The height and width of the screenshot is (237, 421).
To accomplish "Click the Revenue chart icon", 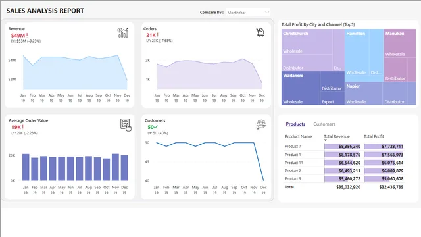I will coord(123,32).
